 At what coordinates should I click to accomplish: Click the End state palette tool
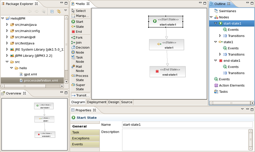point(79,32)
